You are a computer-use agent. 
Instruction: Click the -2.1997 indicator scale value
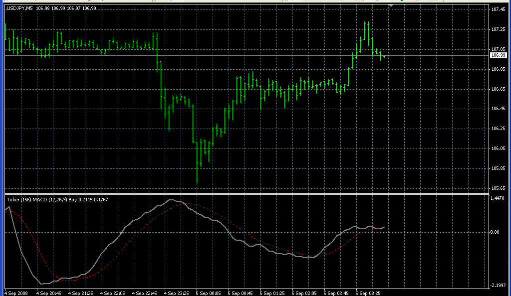click(498, 285)
